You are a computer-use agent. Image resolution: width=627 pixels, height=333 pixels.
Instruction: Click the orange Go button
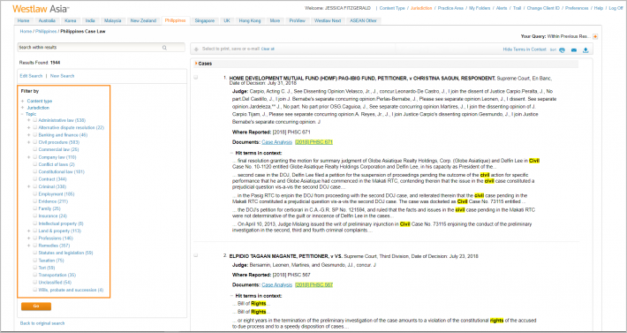point(36,307)
